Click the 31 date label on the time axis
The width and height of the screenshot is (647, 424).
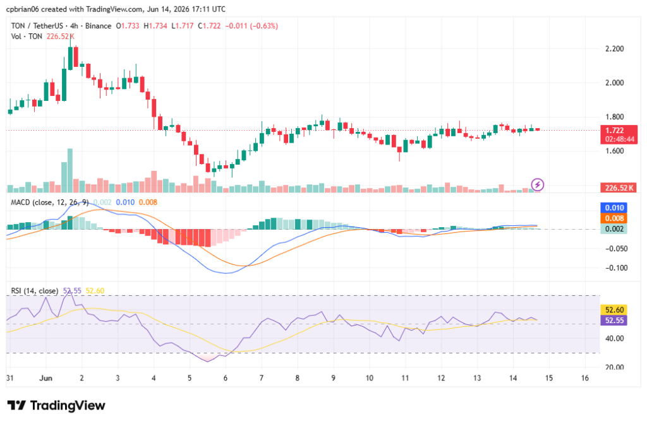[10, 379]
